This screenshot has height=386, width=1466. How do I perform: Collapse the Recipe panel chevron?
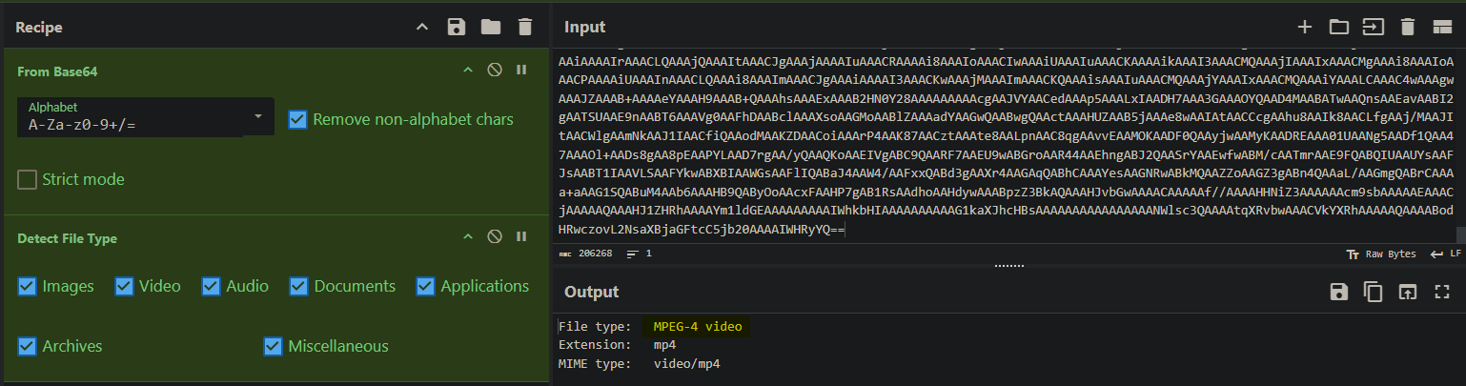[x=422, y=27]
